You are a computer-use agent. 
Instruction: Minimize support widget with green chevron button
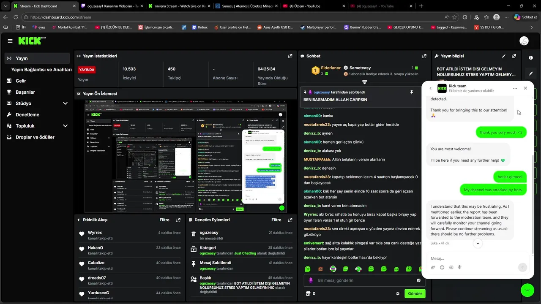tap(527, 290)
